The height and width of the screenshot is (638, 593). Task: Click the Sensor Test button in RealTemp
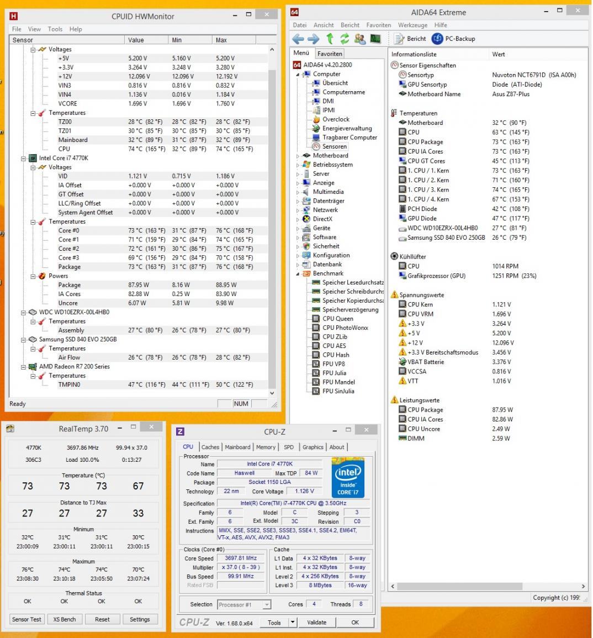point(27,619)
